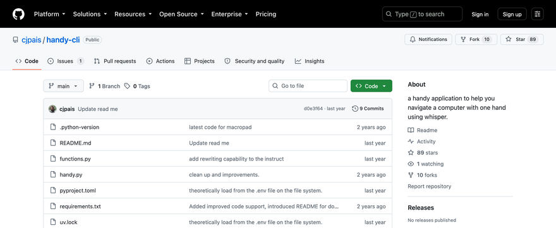Viewport: 556px width, 228px height.
Task: Click the file icon for pyproject.toml
Action: click(53, 190)
